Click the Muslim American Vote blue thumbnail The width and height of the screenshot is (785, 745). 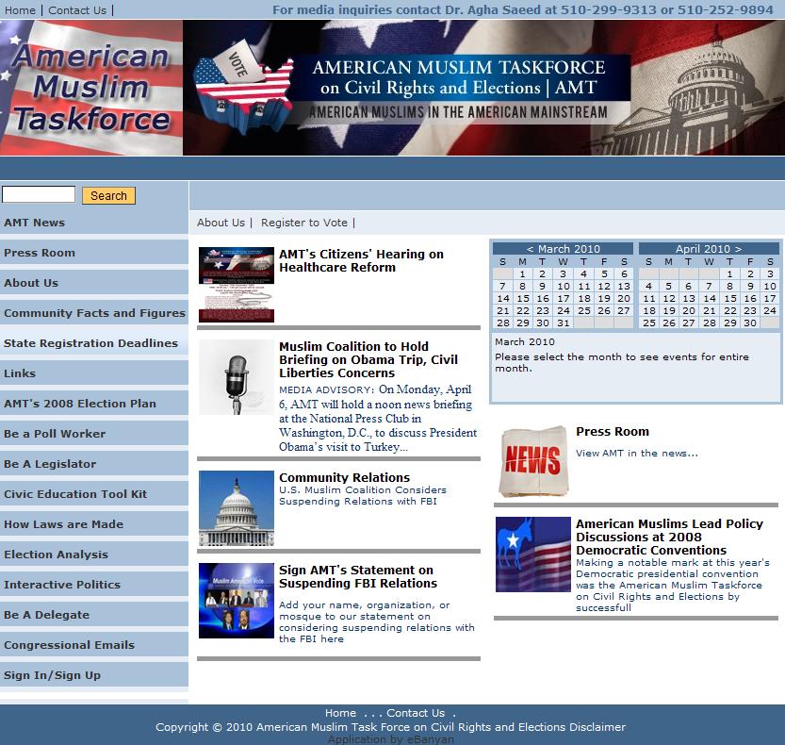[x=237, y=600]
